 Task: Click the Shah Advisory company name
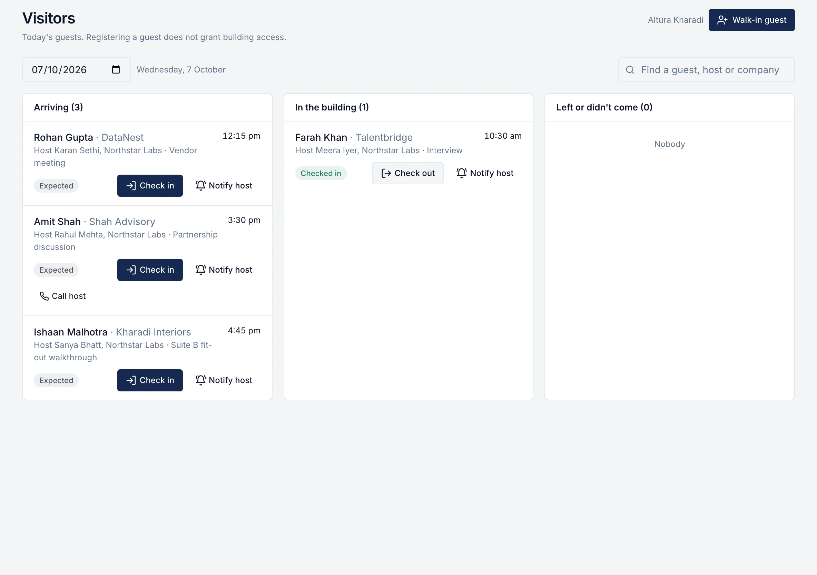point(122,222)
